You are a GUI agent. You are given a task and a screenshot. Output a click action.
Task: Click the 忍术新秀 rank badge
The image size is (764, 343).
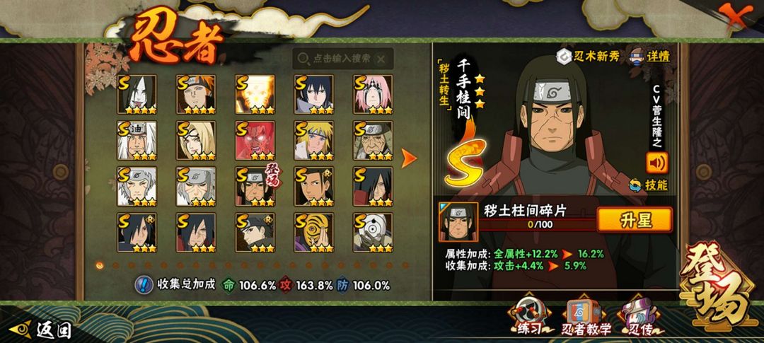588,57
